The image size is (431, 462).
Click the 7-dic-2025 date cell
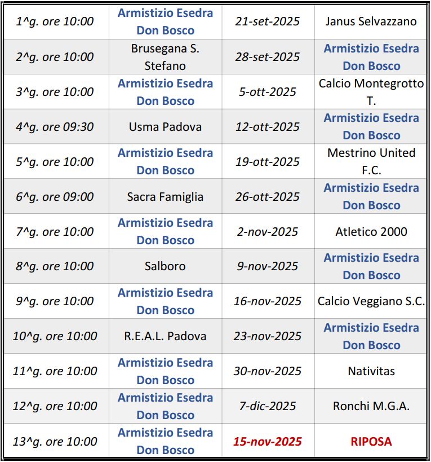[x=268, y=406]
